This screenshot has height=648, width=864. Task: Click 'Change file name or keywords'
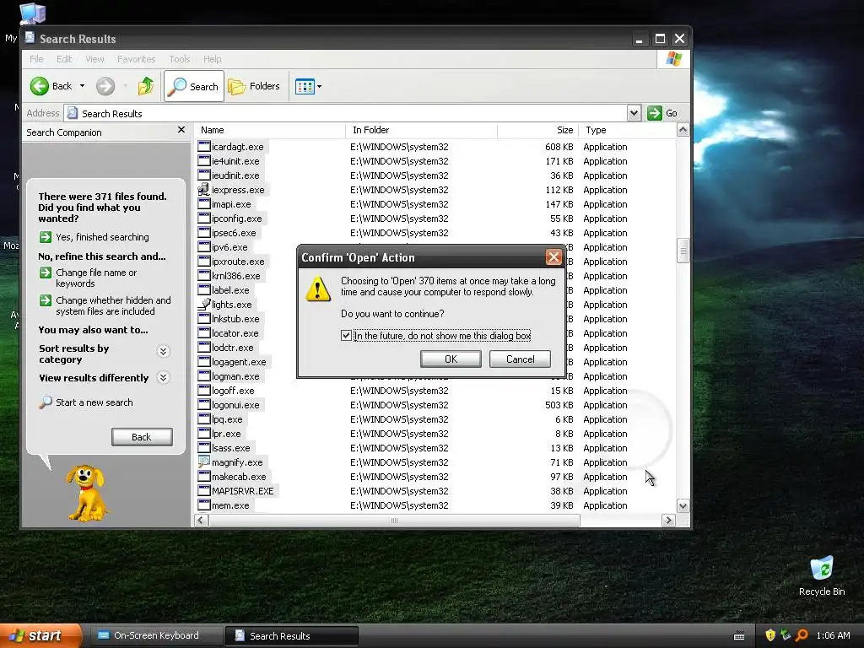[96, 278]
